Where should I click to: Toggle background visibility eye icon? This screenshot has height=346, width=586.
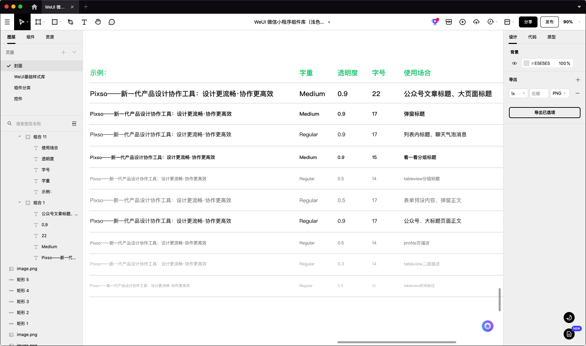coord(514,64)
